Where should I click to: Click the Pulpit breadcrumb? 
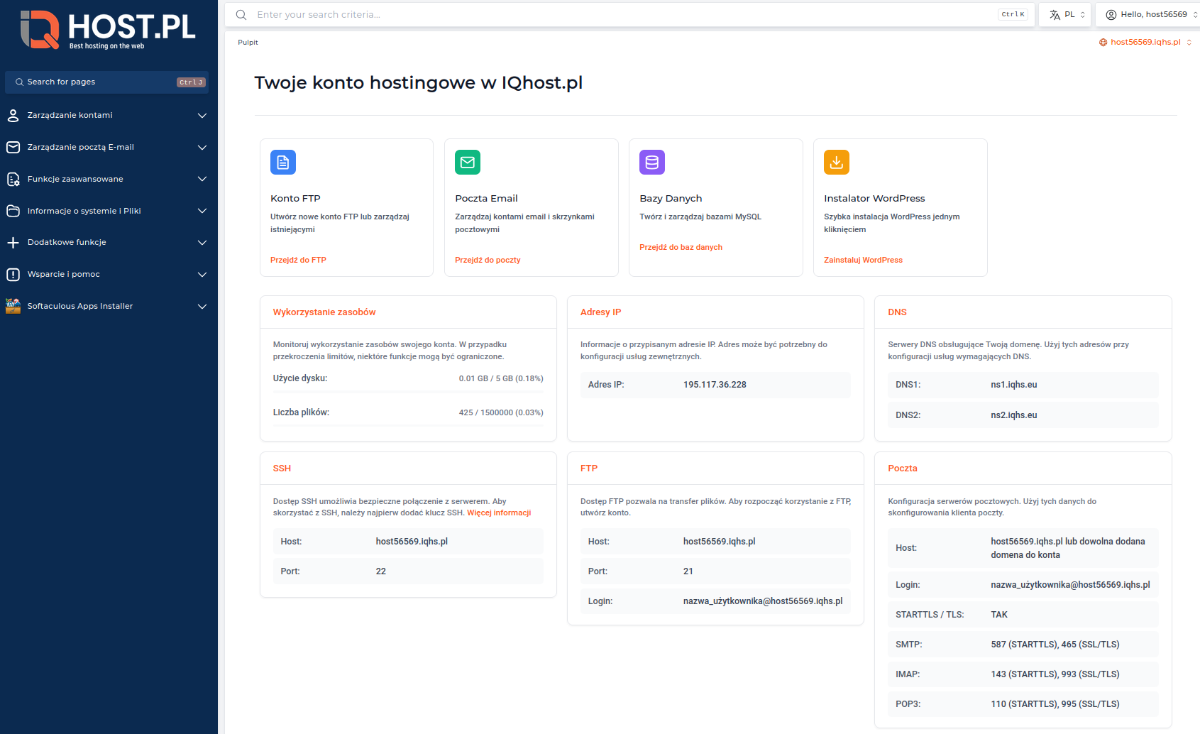point(248,43)
